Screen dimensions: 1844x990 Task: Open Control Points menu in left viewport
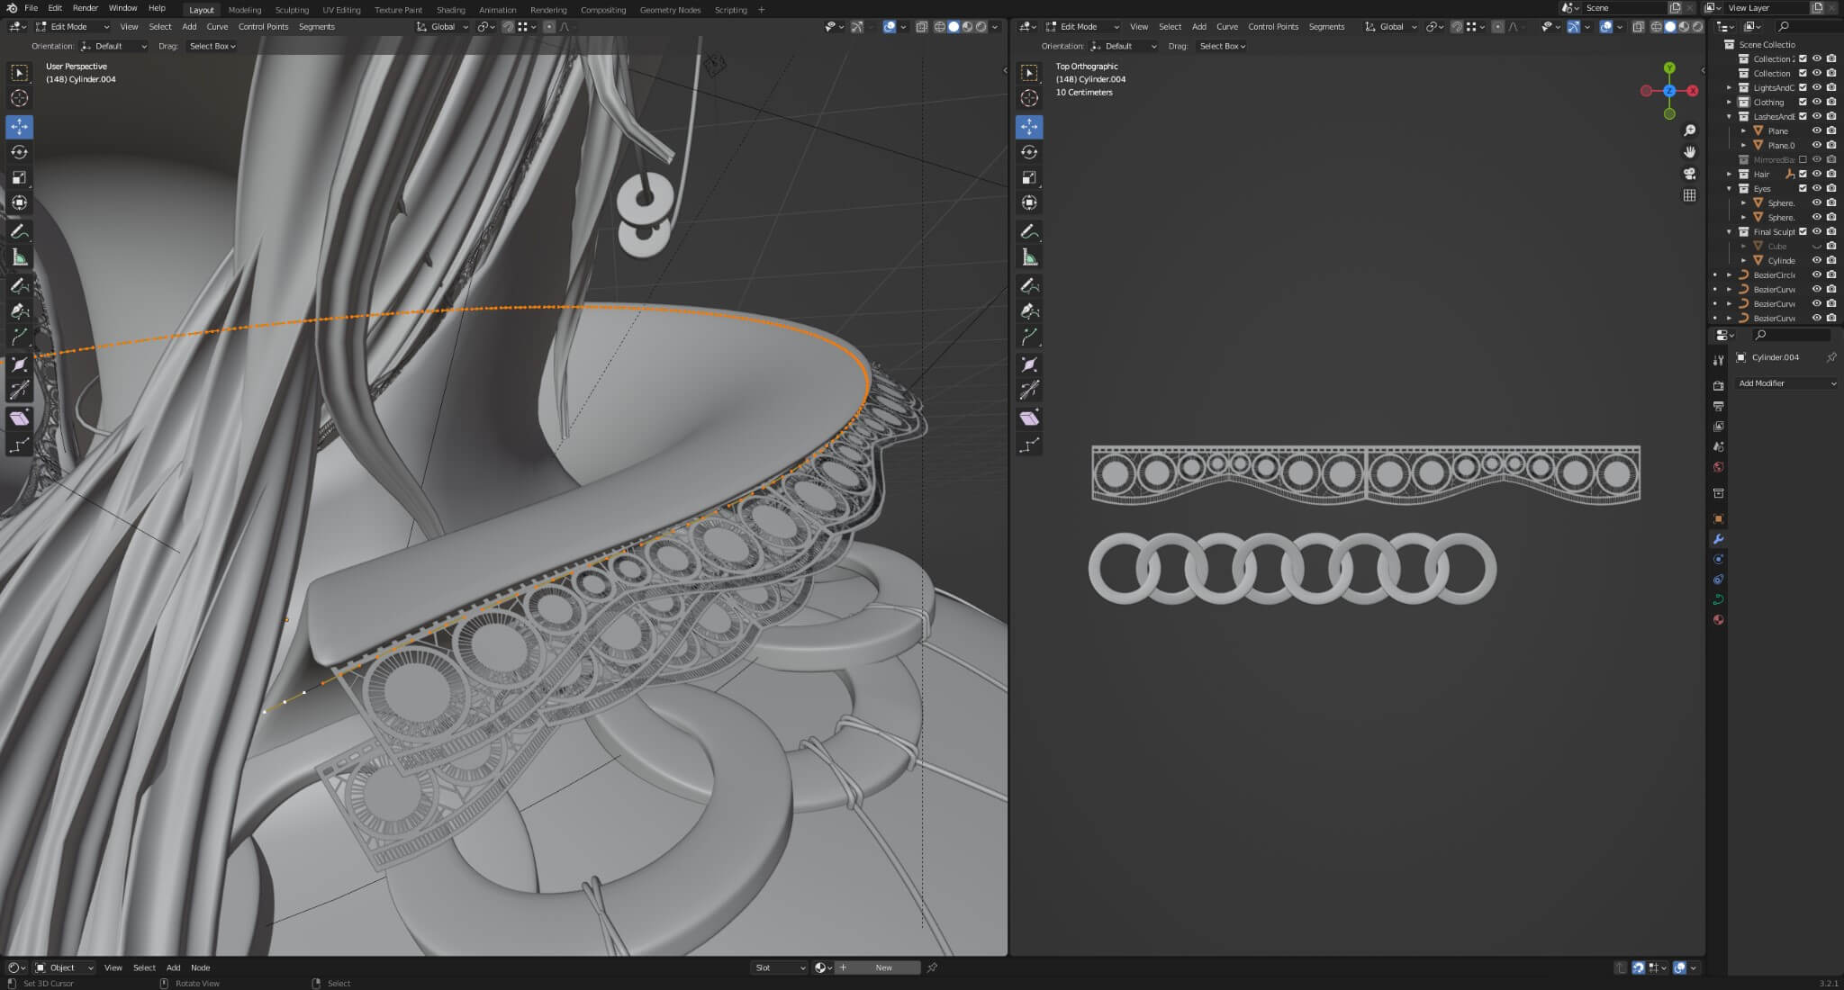(x=263, y=27)
